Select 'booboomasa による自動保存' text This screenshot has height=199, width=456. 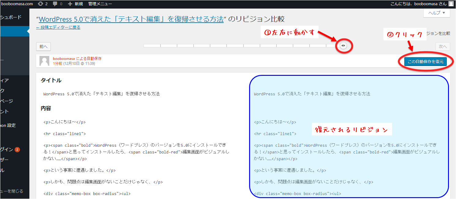click(x=77, y=58)
